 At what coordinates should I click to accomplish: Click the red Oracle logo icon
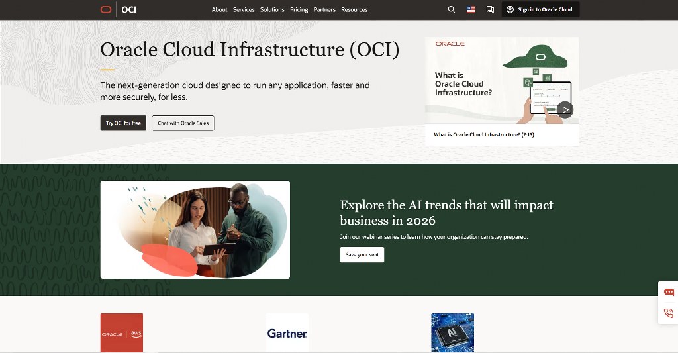tap(106, 9)
